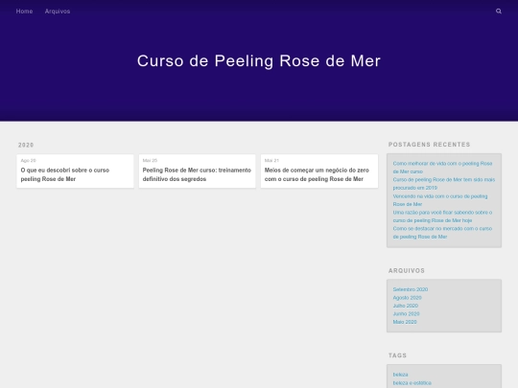518x388 pixels.
Task: Go to the Home menu item
Action: (x=24, y=11)
